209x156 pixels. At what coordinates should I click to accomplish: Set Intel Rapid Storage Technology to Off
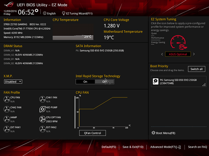pos(104,82)
